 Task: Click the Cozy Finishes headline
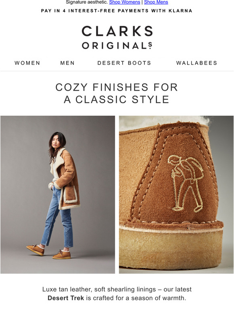coord(117,93)
